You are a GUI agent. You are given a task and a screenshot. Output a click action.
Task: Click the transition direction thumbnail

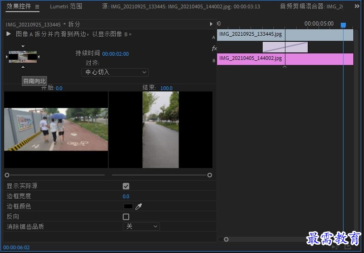(23, 57)
